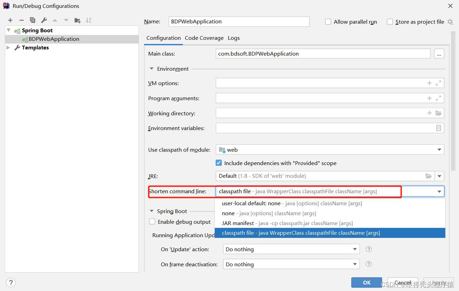This screenshot has height=291, width=459.
Task: Uncheck Include dependencies with Provided scope
Action: (x=219, y=163)
